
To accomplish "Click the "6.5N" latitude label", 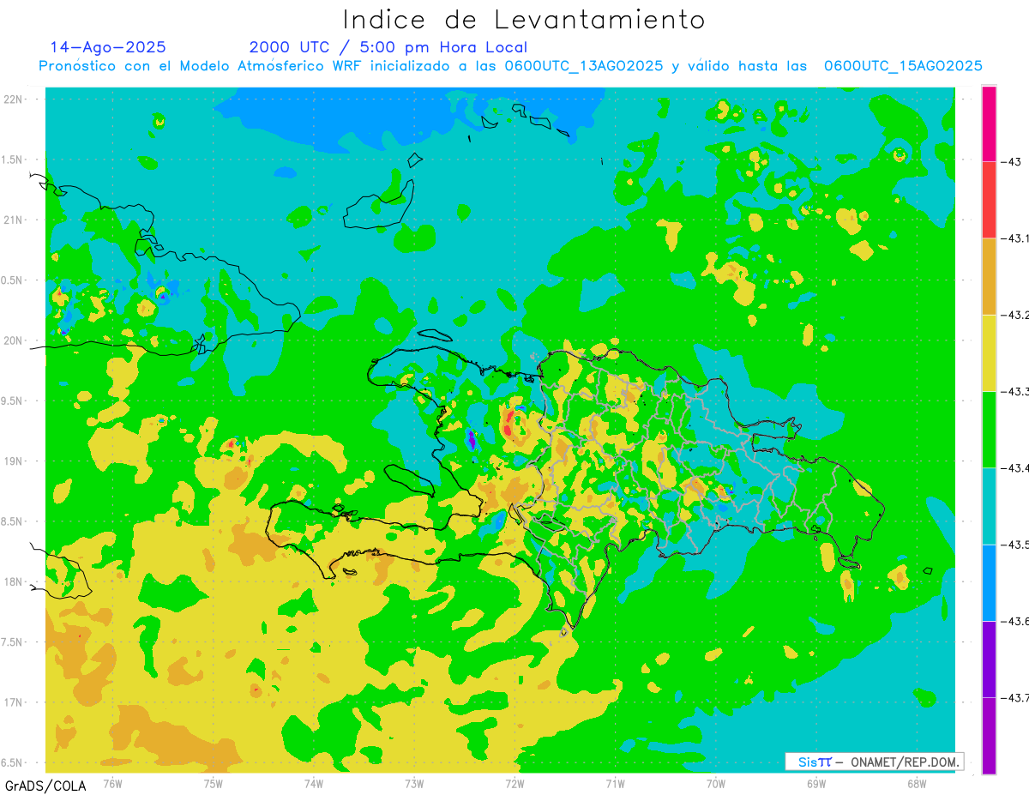I will tap(12, 763).
